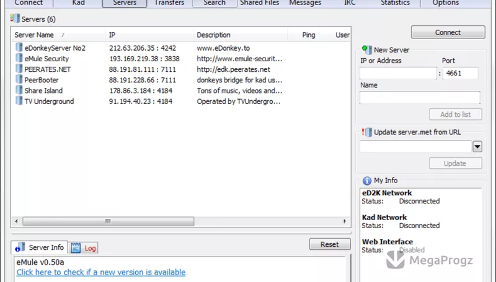The width and height of the screenshot is (496, 282).
Task: Switch to the Server Info tab
Action: pos(39,247)
